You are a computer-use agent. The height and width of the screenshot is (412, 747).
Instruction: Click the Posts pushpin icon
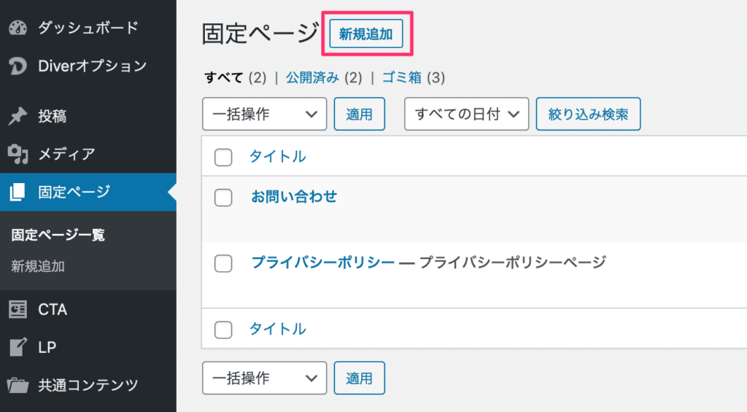coord(18,116)
